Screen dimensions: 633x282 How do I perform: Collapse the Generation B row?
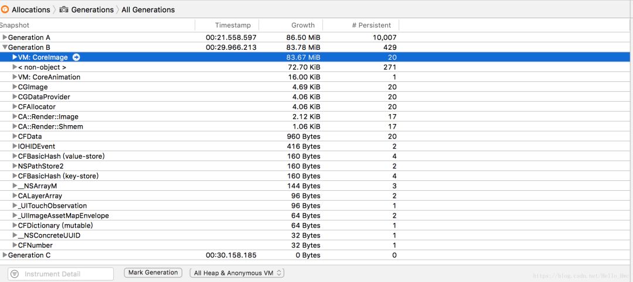[x=5, y=47]
